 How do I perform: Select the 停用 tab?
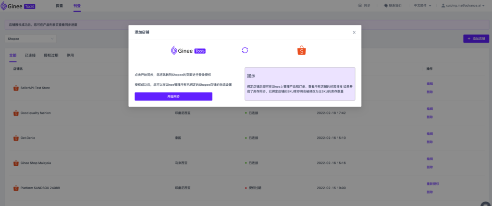pyautogui.click(x=70, y=55)
